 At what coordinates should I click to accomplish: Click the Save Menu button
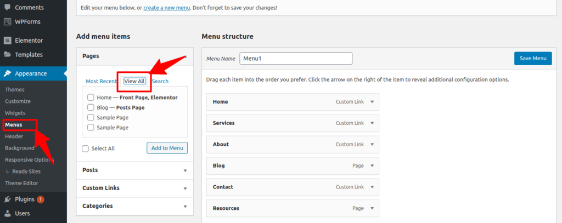click(533, 58)
